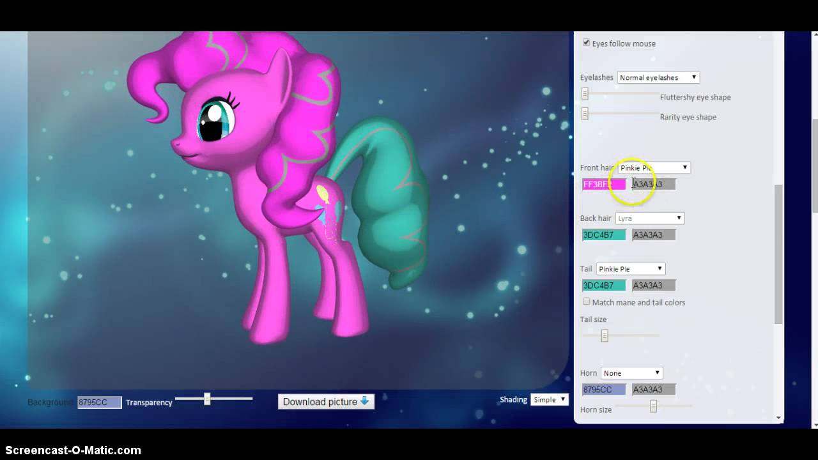The height and width of the screenshot is (460, 818).
Task: Click the blue download arrow icon
Action: (364, 401)
